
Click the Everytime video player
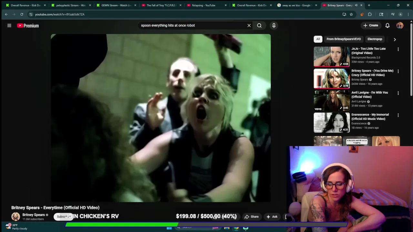click(161, 118)
